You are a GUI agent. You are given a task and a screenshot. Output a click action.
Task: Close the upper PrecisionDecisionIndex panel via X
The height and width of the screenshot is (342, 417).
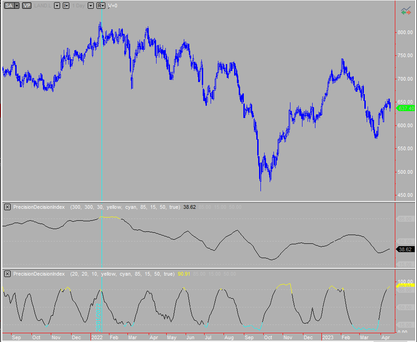(x=7, y=207)
